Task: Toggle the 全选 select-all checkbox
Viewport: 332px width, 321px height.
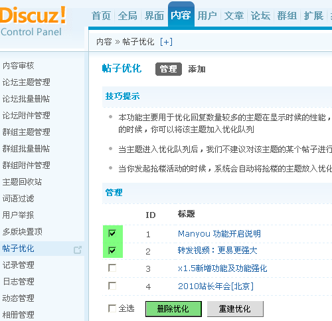Action: tap(112, 308)
